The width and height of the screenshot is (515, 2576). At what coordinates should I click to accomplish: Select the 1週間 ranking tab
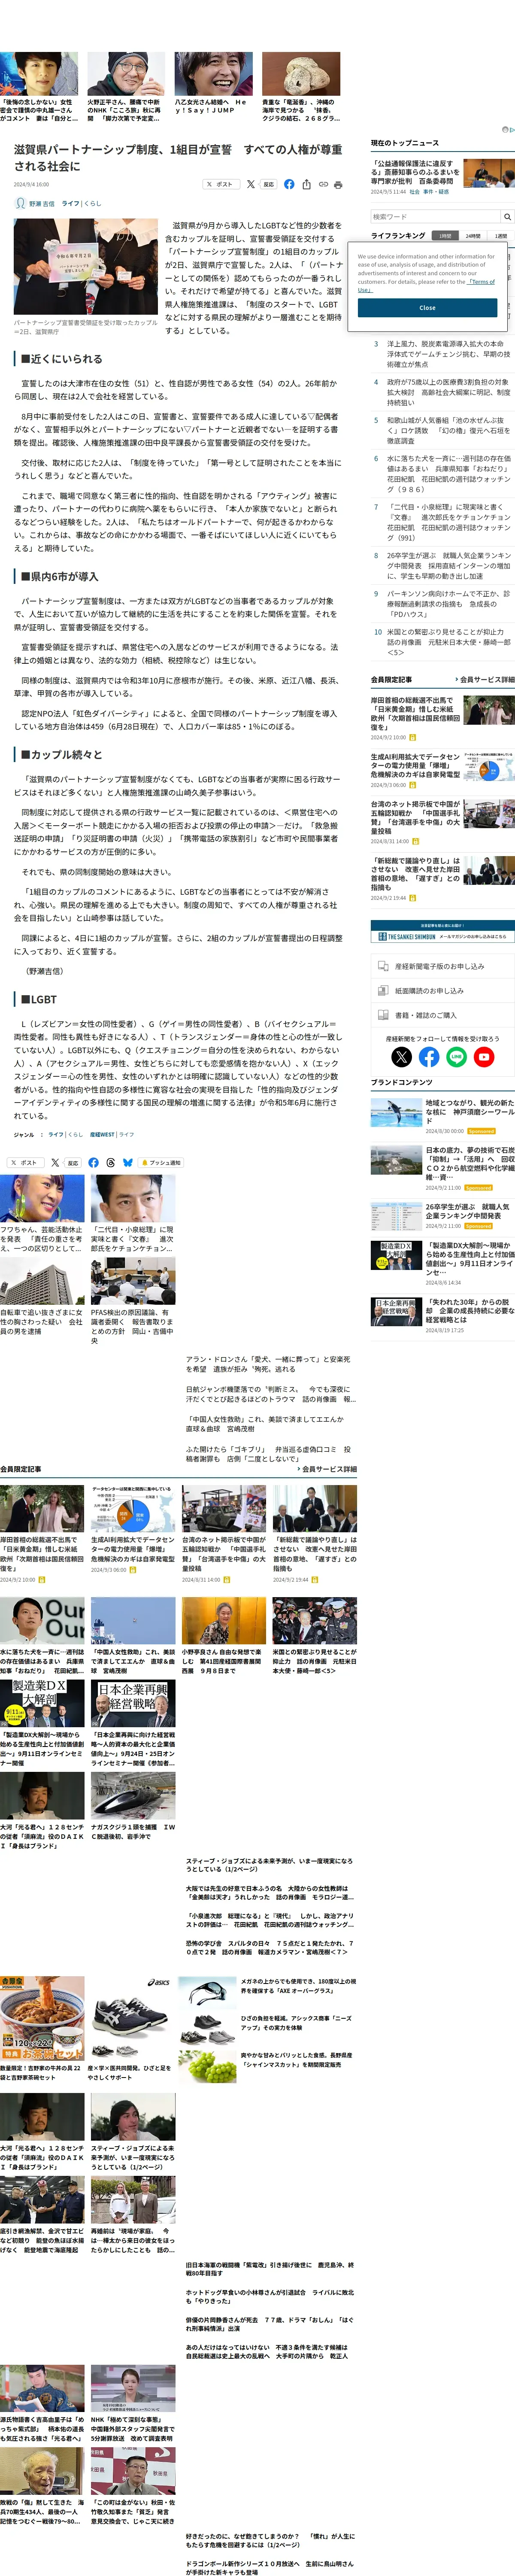501,236
